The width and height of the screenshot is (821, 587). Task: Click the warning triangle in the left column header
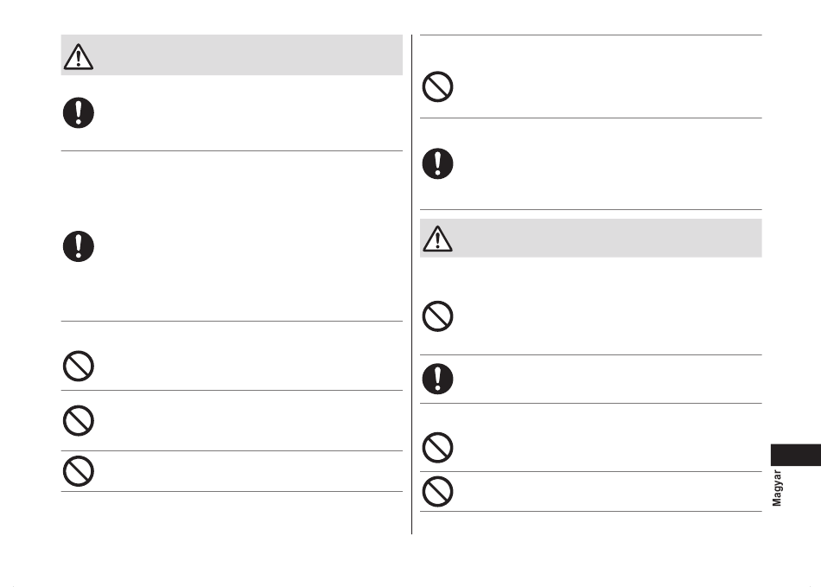coord(79,56)
